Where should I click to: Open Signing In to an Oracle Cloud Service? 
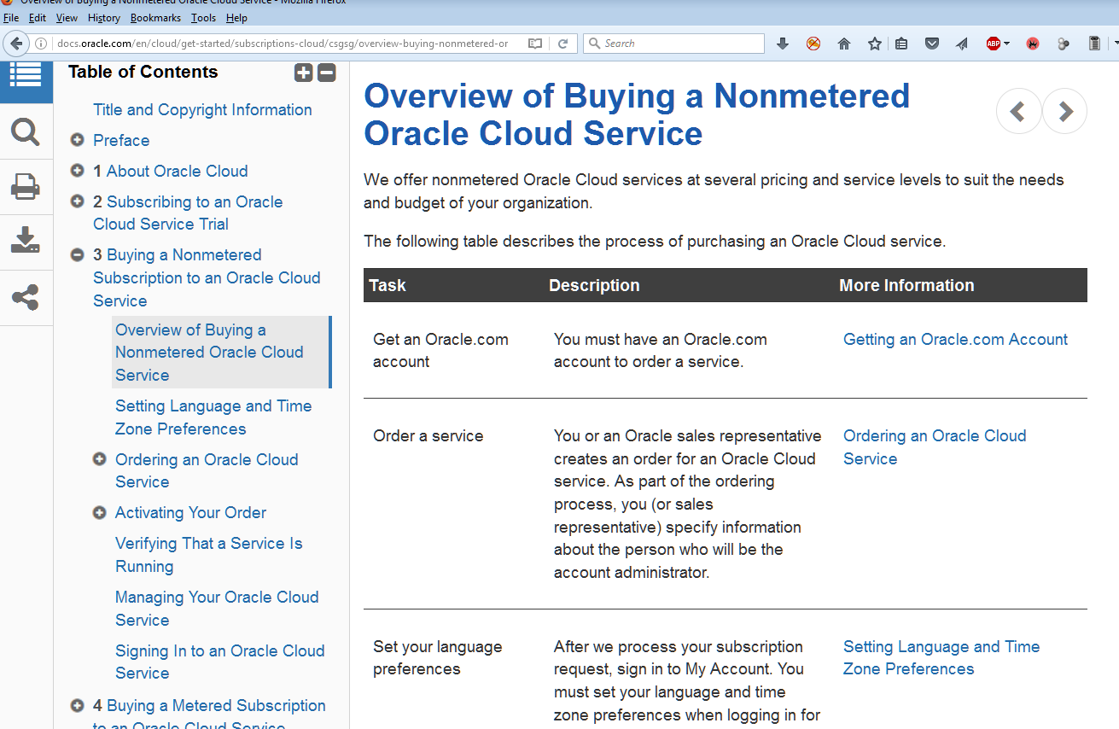pyautogui.click(x=219, y=662)
